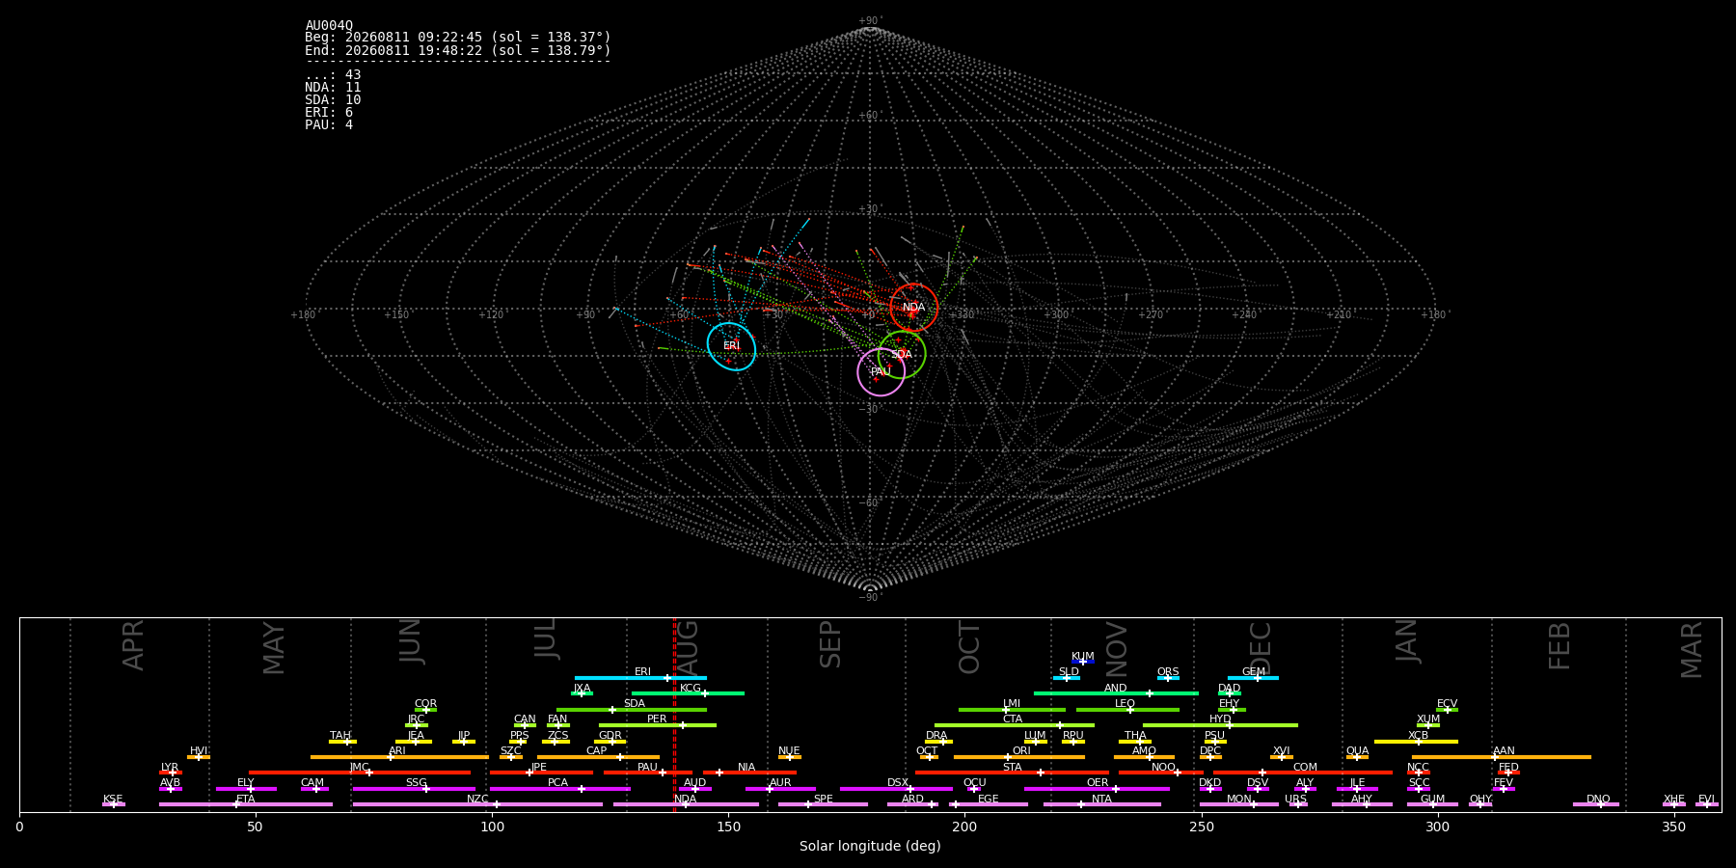The image size is (1736, 868).
Task: Click the SSG shower bar in the timeline
Action: (414, 789)
